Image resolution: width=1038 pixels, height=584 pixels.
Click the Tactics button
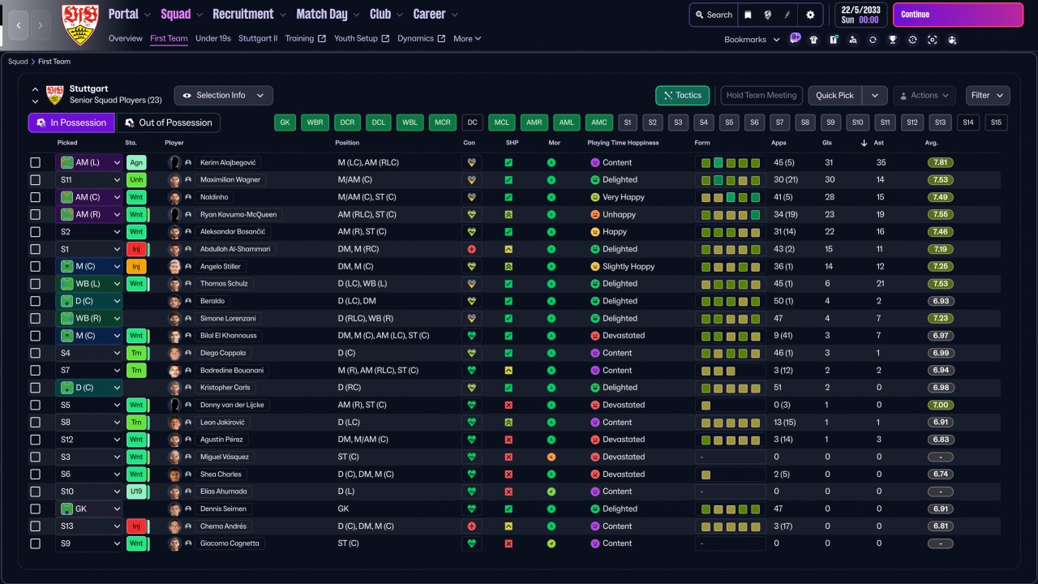pyautogui.click(x=682, y=96)
